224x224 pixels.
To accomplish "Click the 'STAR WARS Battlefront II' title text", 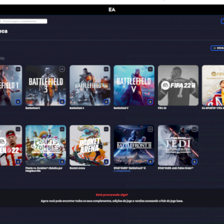I will [x=130, y=168].
